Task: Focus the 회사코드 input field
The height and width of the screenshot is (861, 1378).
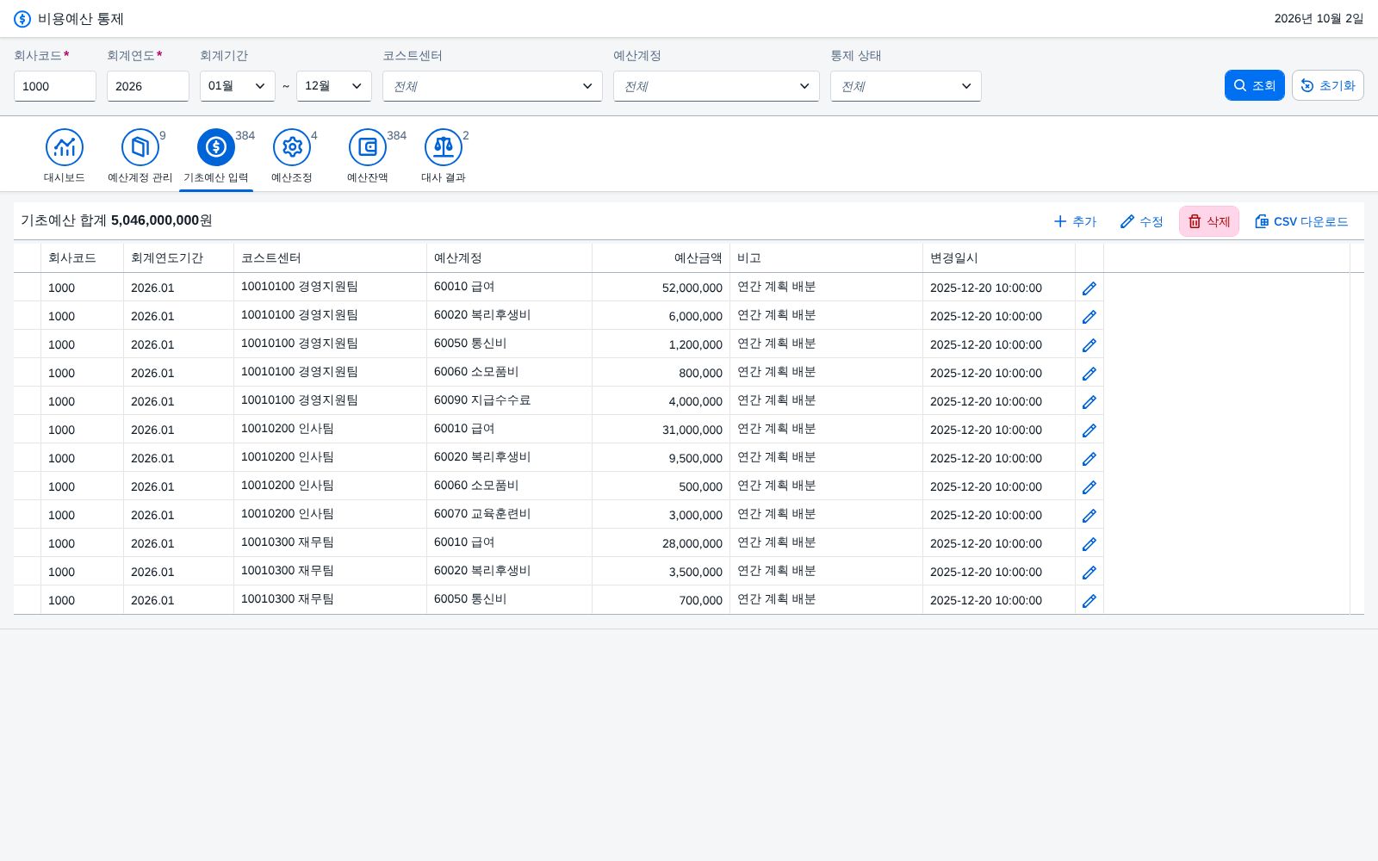Action: [x=55, y=86]
